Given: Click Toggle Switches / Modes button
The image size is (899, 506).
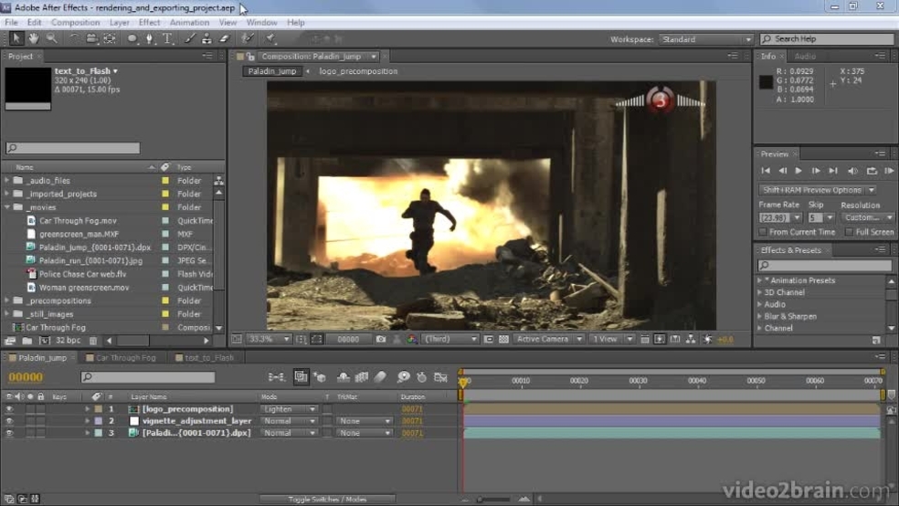Looking at the screenshot, I should pos(327,499).
